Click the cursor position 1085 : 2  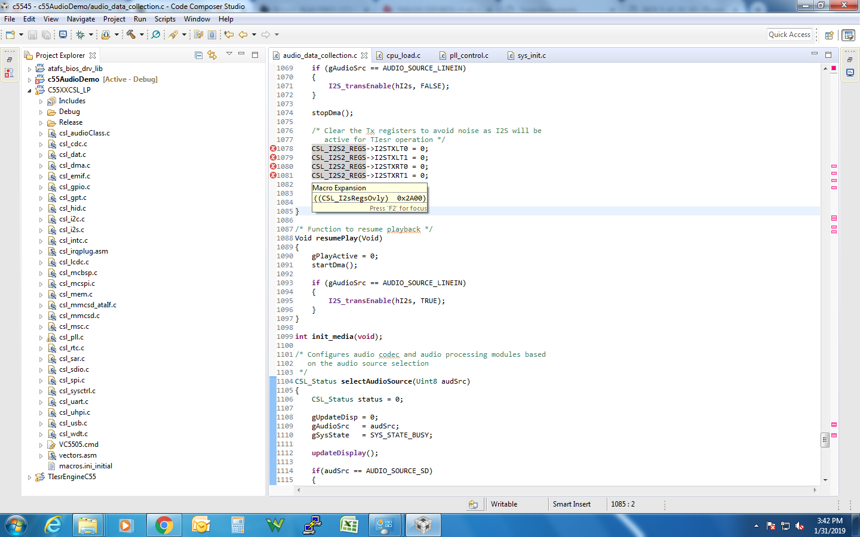coord(623,504)
